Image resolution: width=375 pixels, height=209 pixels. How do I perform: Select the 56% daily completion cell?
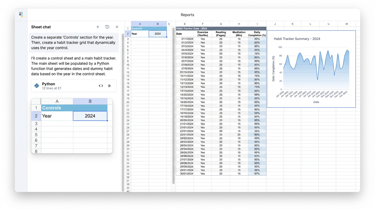coord(257,113)
